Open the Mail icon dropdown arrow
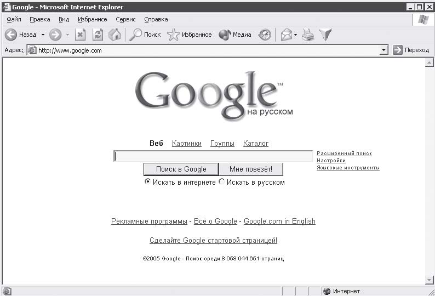This screenshot has height=296, width=435. (x=295, y=35)
